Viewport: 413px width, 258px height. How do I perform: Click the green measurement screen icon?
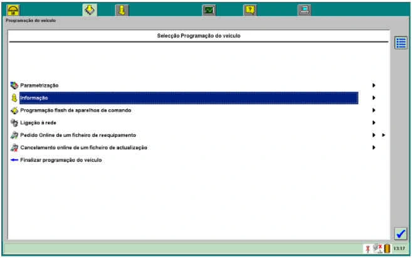(x=209, y=10)
